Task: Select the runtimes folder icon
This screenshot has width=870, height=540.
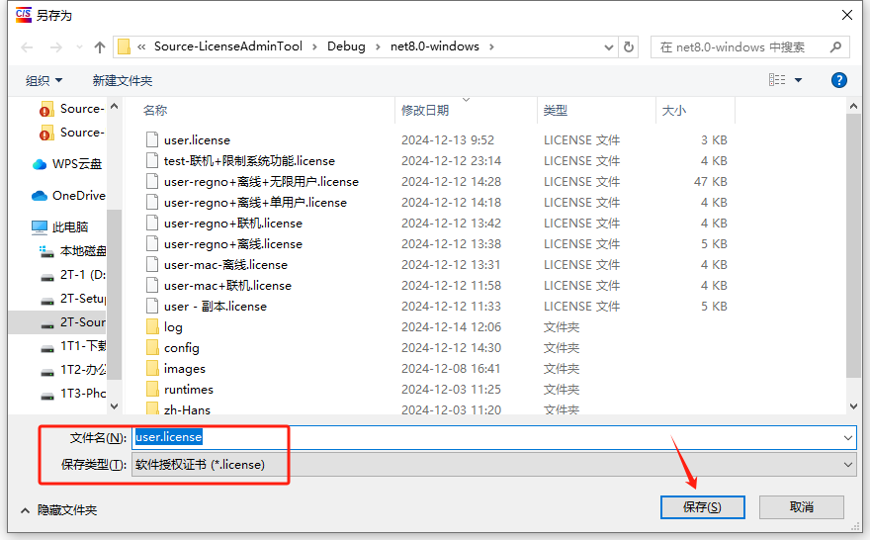Action: coord(152,390)
